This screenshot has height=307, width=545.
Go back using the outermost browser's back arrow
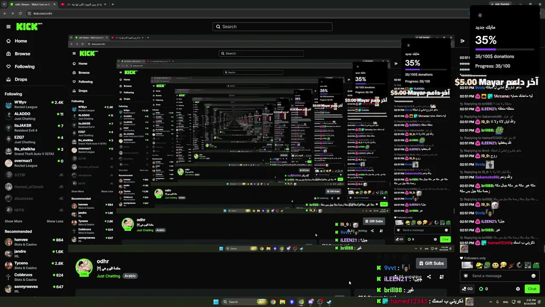(5, 13)
